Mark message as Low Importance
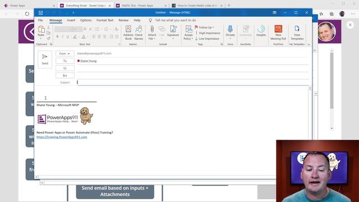Image resolution: width=359 pixels, height=202 pixels. pyautogui.click(x=208, y=39)
